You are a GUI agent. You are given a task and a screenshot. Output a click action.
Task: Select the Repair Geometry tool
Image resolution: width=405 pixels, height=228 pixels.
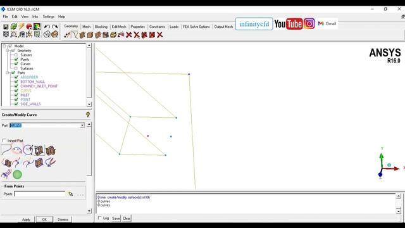106,35
